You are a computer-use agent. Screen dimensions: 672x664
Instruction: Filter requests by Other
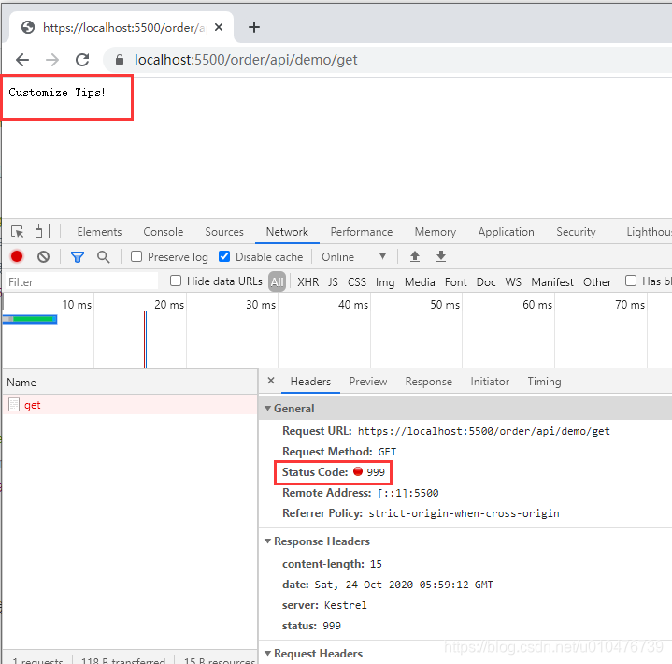[x=597, y=281]
